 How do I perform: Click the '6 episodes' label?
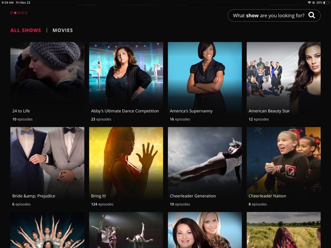click(21, 204)
